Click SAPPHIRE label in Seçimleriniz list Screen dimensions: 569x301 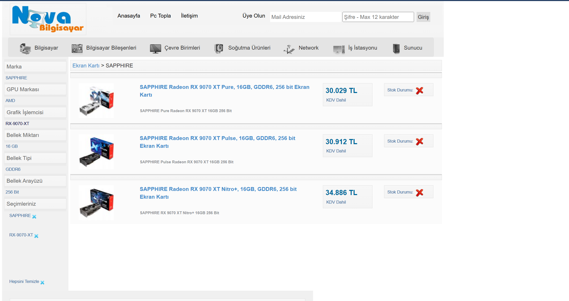tap(20, 215)
